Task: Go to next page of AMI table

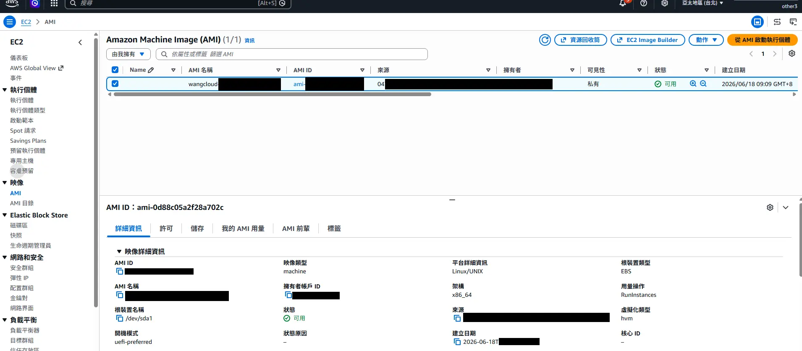Action: (x=775, y=54)
